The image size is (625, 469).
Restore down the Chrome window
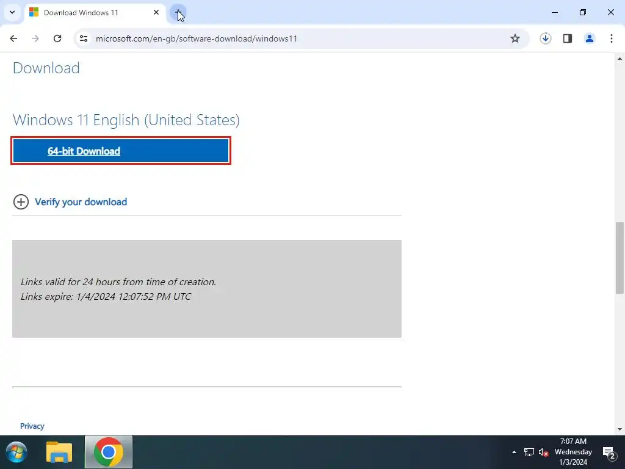(x=583, y=12)
